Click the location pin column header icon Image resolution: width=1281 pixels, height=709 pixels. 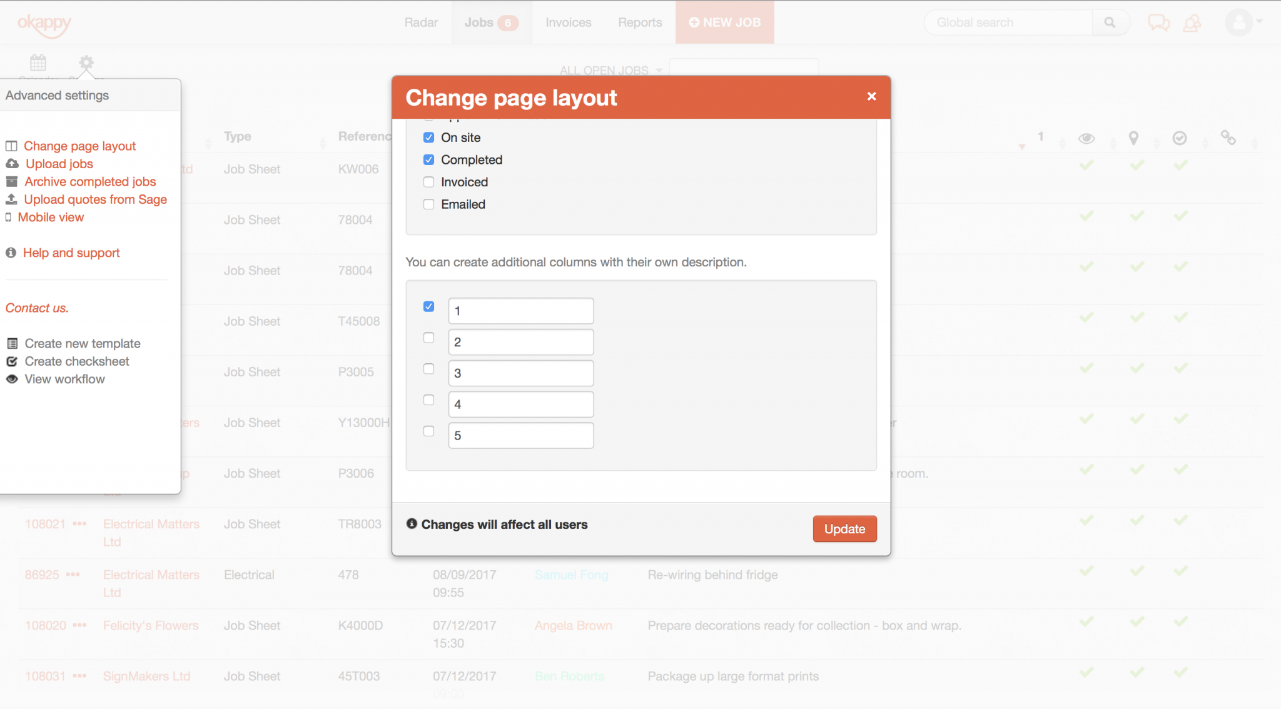[x=1133, y=138]
